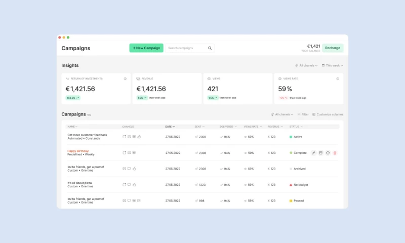The width and height of the screenshot is (405, 243).
Task: Click the €1,421 balance amount
Action: pyautogui.click(x=313, y=46)
